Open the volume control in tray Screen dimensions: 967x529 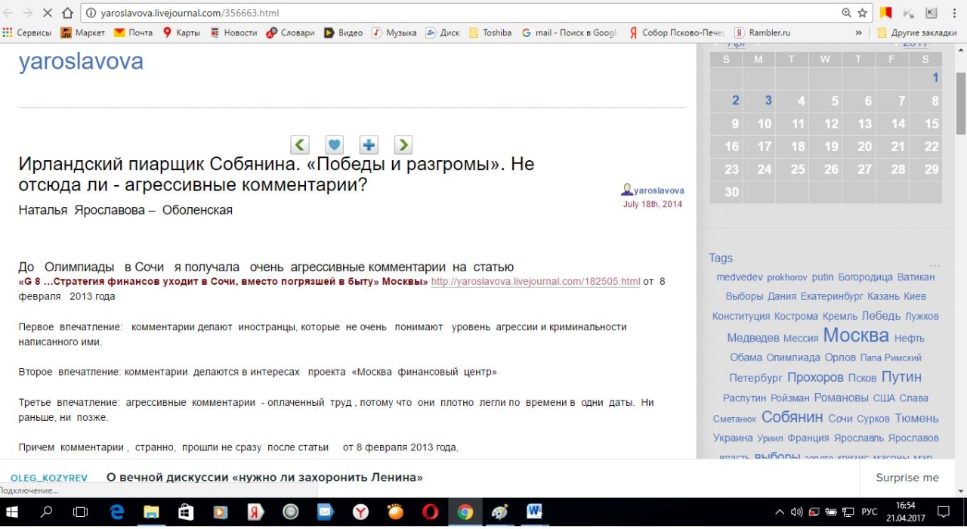[796, 512]
